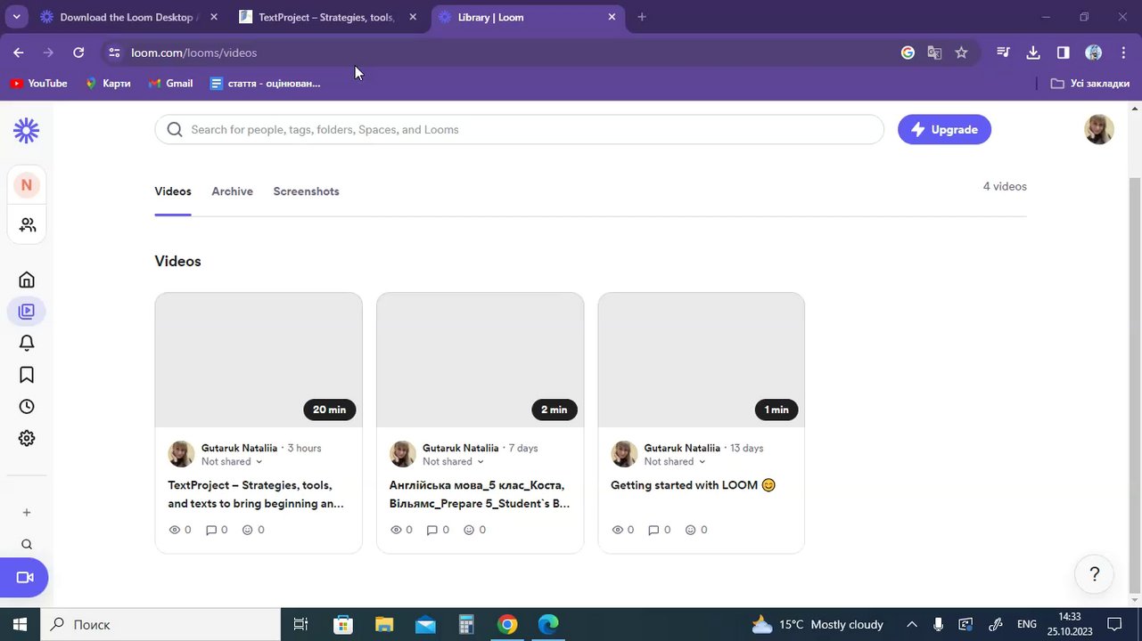
Task: Open the стаття - оцінюван... bookmark
Action: pyautogui.click(x=266, y=83)
